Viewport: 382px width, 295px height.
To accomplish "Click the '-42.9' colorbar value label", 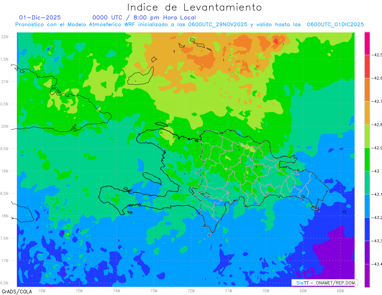I will 377,148.
